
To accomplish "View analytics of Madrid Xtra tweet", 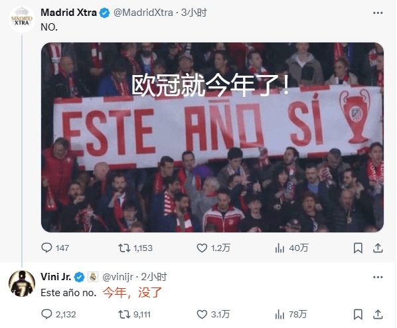I will [279, 248].
